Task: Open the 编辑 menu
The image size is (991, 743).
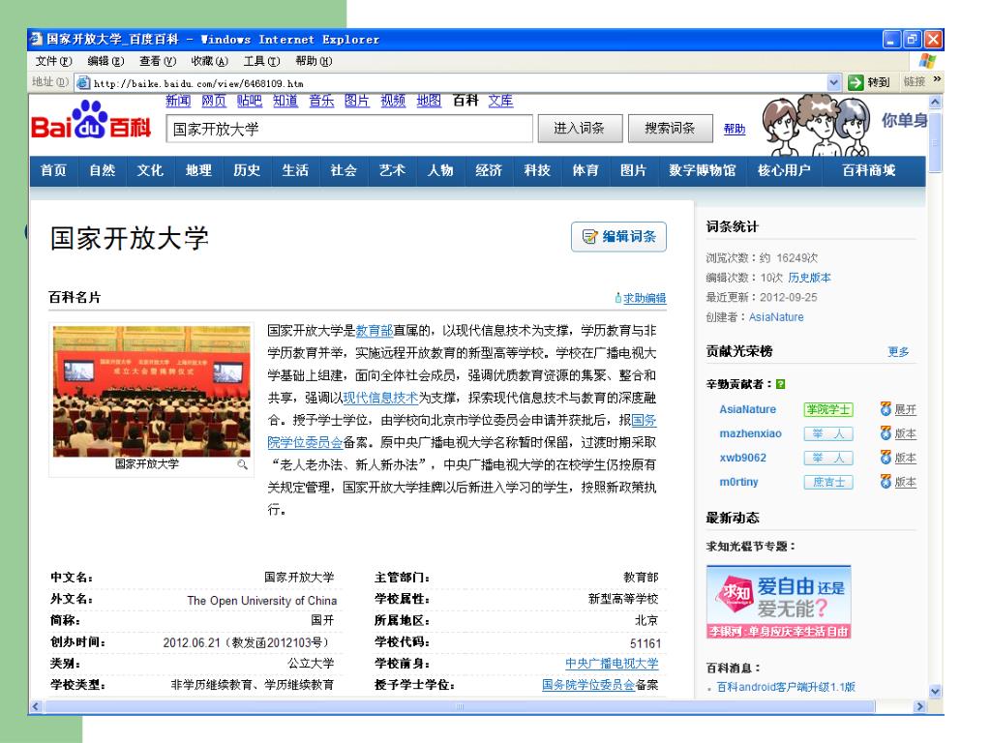Action: click(105, 61)
